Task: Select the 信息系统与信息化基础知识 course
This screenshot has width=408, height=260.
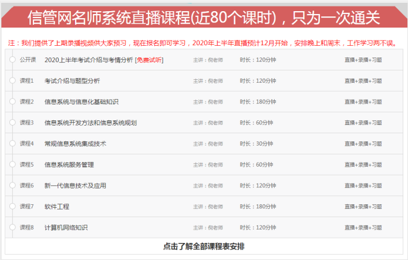Action: point(81,102)
